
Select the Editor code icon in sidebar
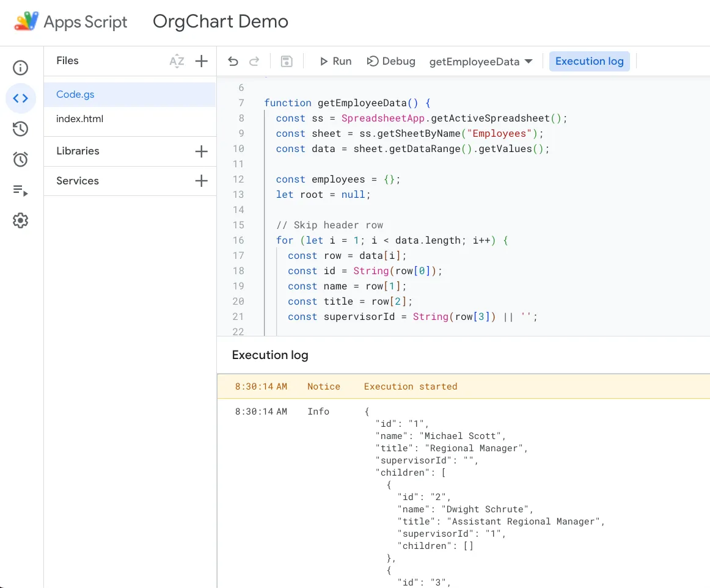pos(21,98)
